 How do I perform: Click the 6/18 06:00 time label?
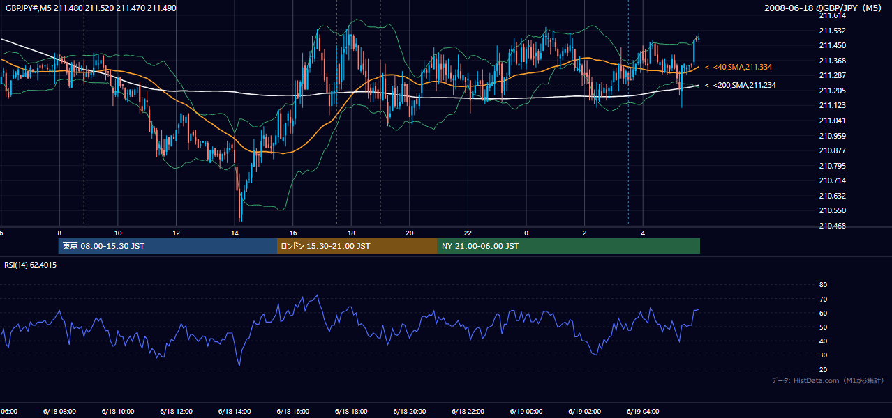pyautogui.click(x=9, y=412)
